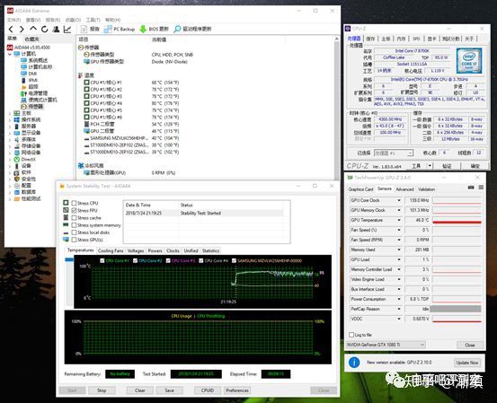Open Memory Used sensor dropdown

click(399, 250)
